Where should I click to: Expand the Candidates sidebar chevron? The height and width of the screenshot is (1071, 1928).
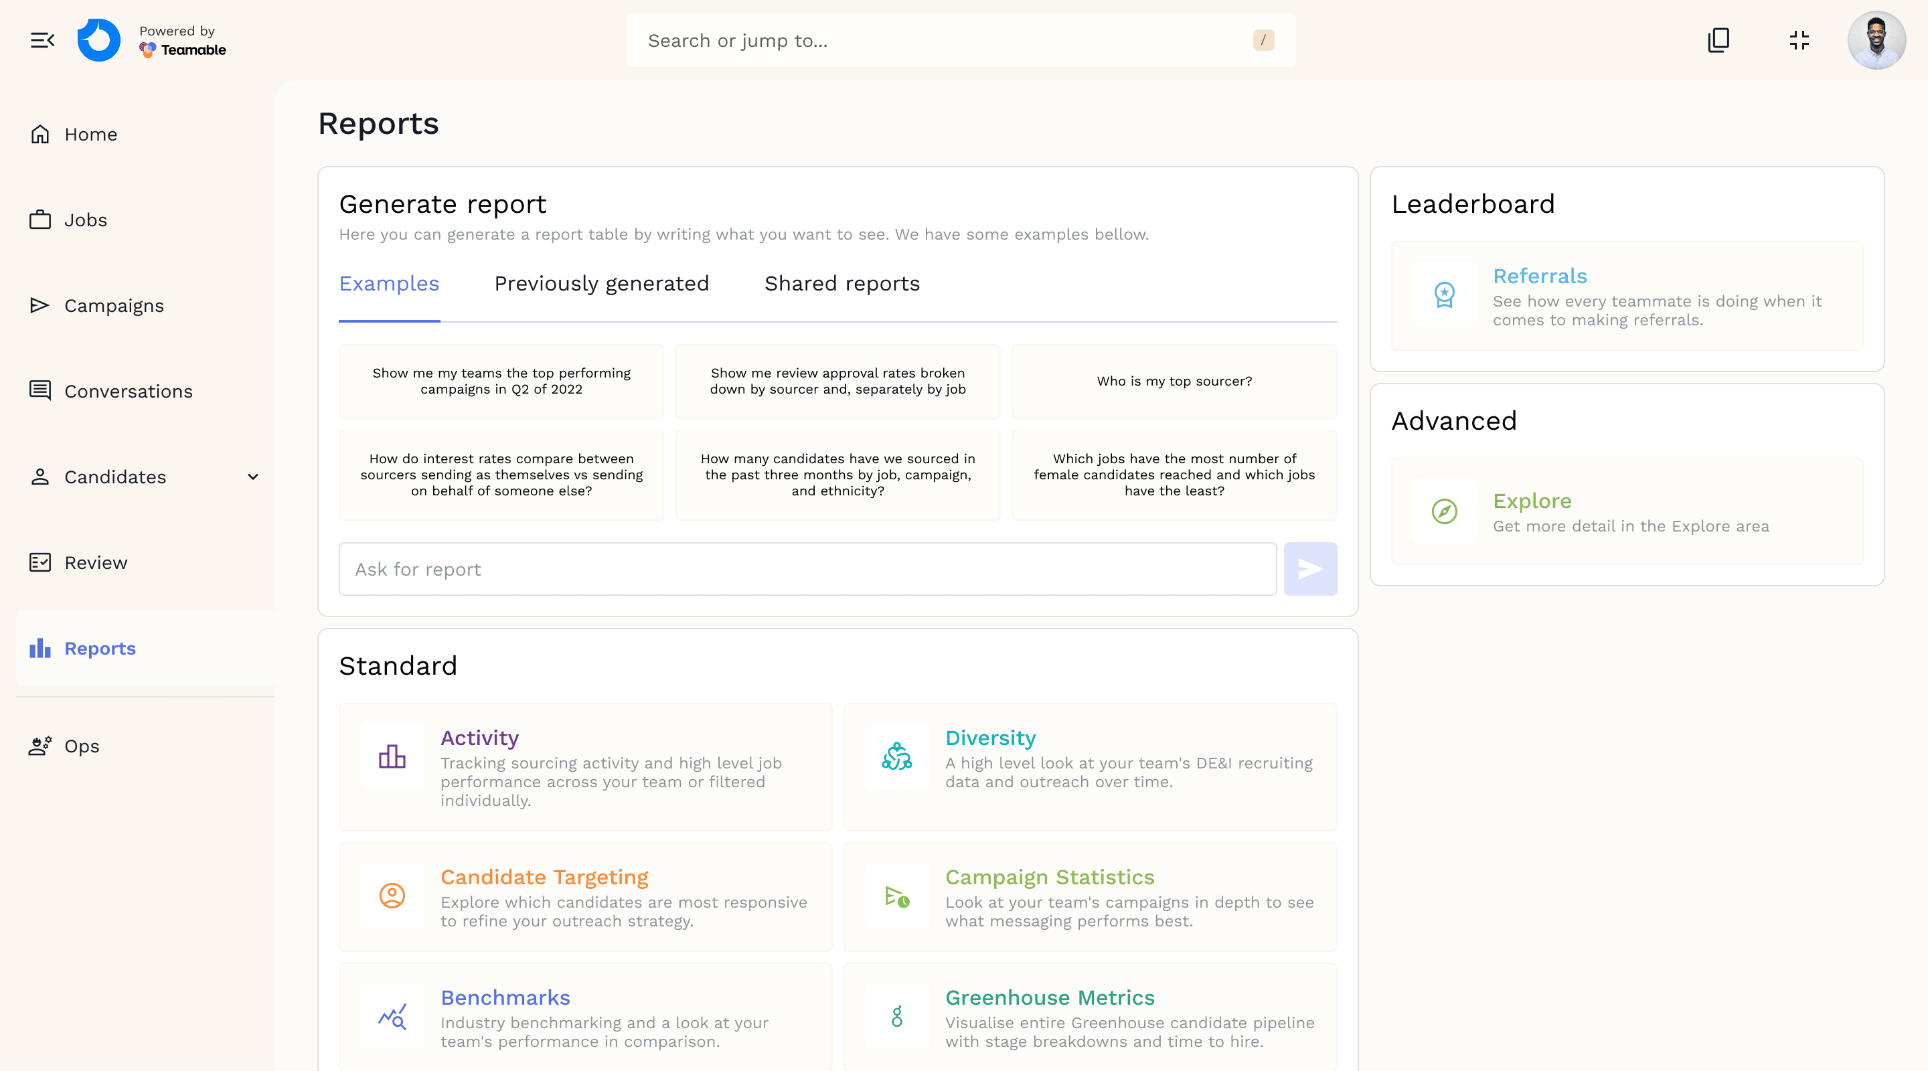point(253,477)
